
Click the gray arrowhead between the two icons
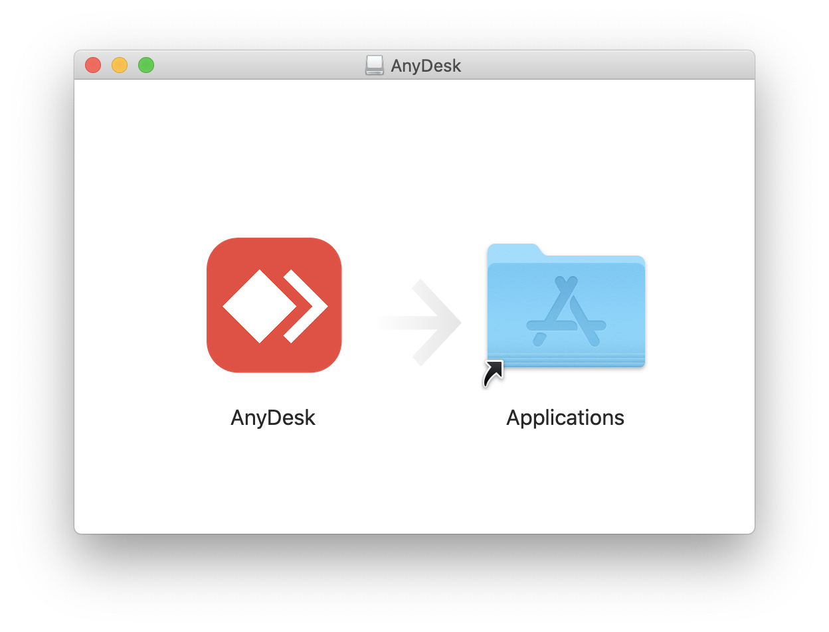pos(437,323)
